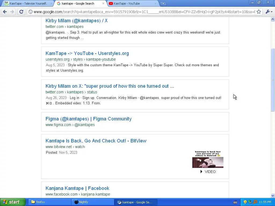The height and width of the screenshot is (206, 275).
Task: Select the kamtape - Google Search tab
Action: click(78, 3)
